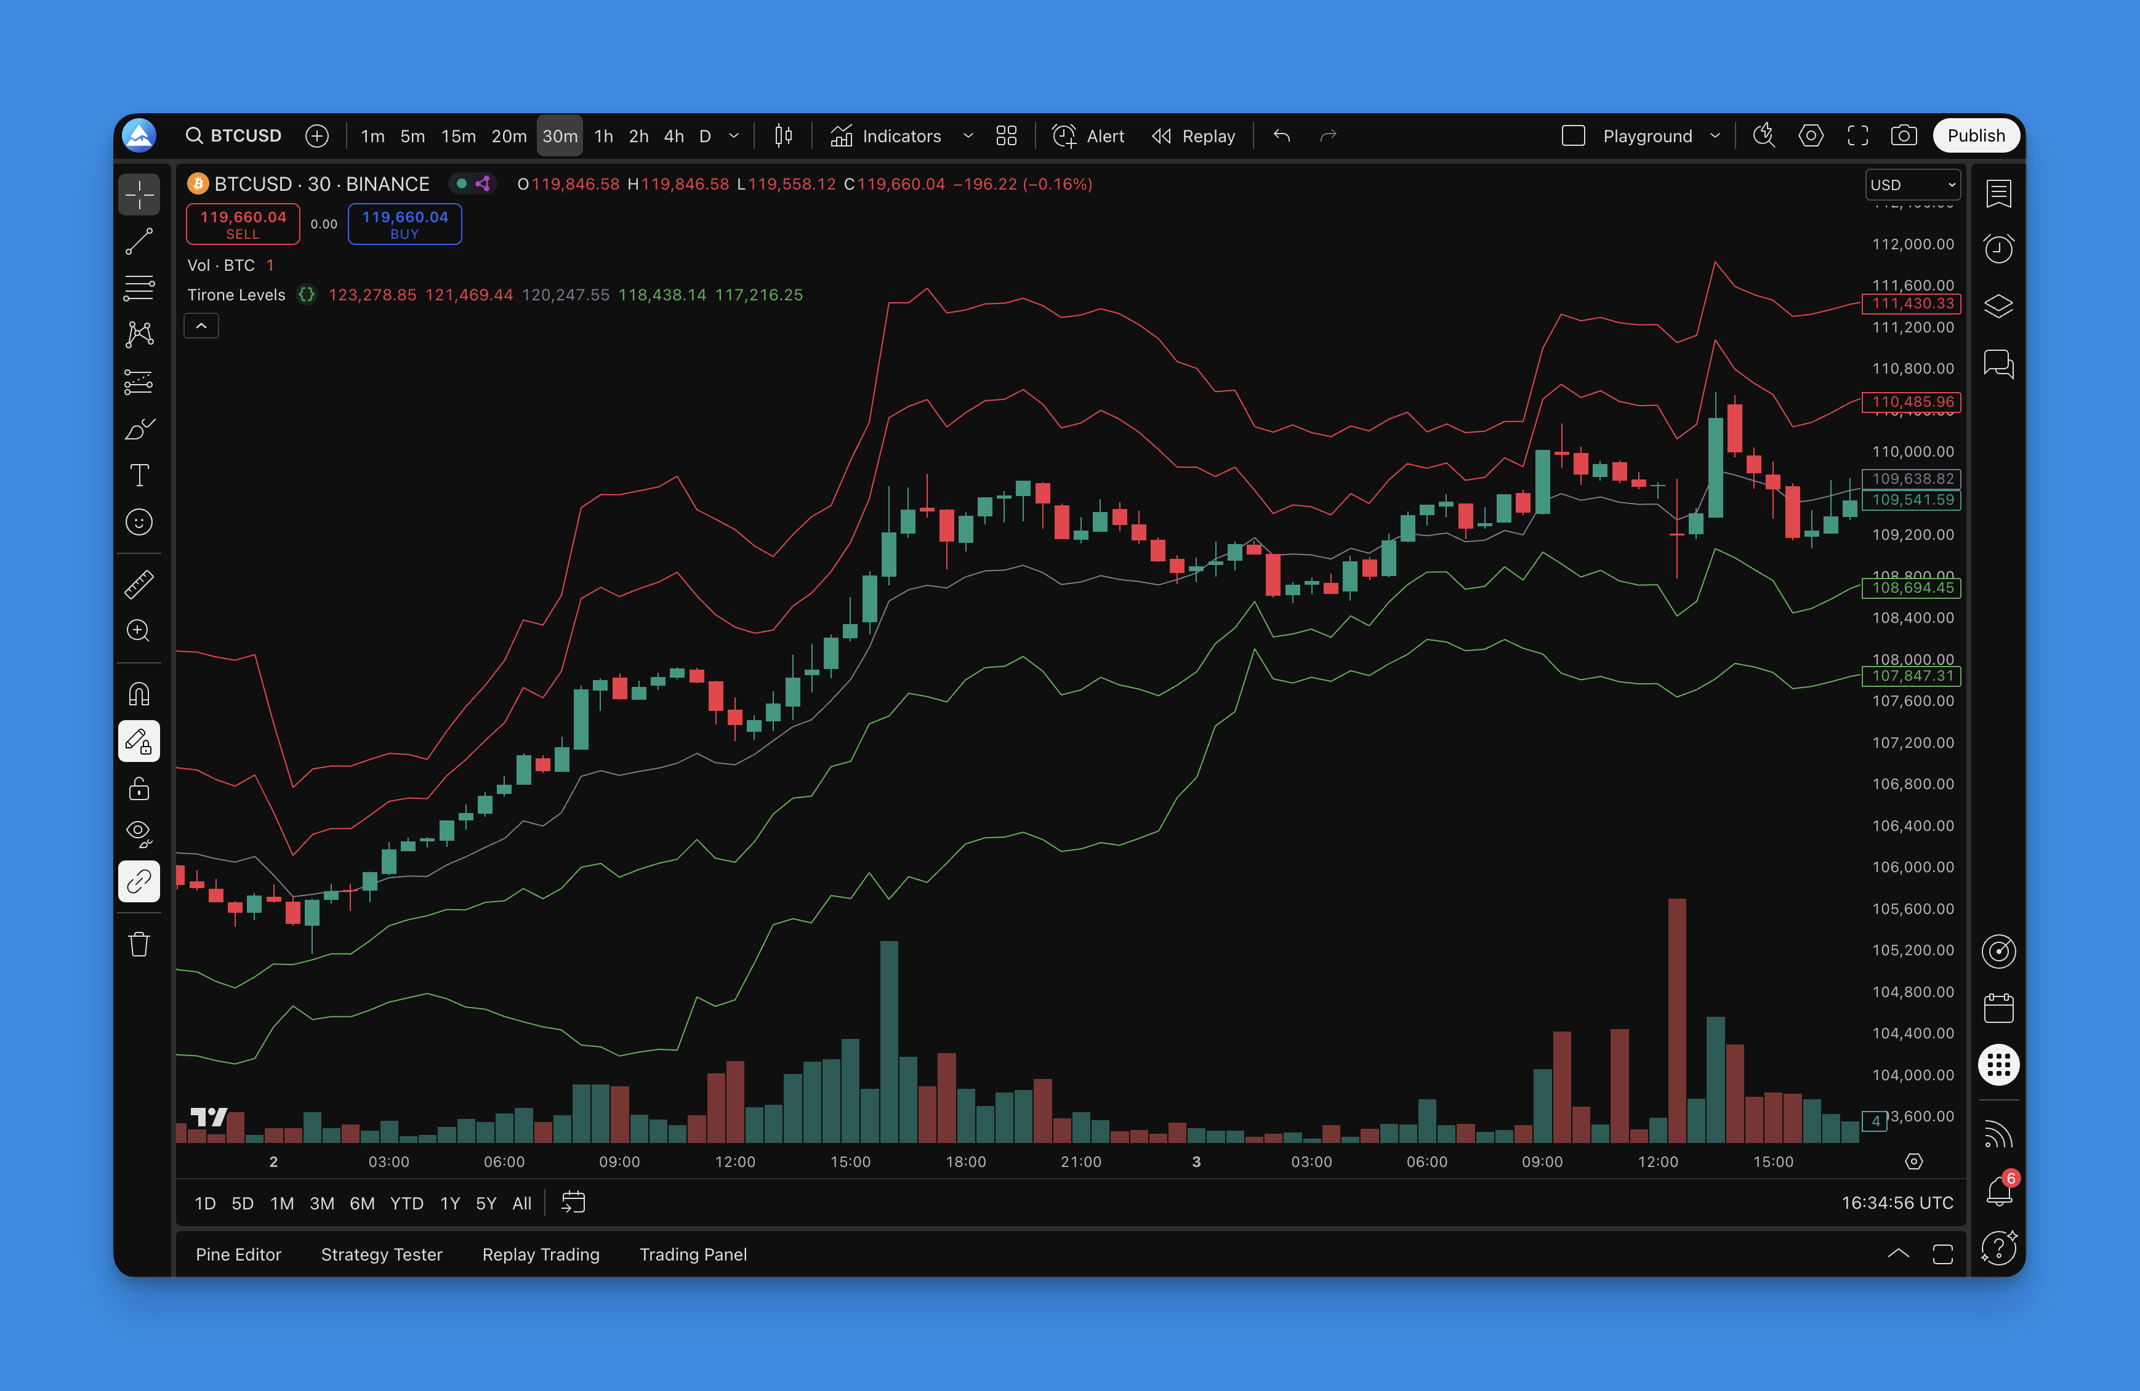
Task: Click the Publish button
Action: (x=1976, y=136)
